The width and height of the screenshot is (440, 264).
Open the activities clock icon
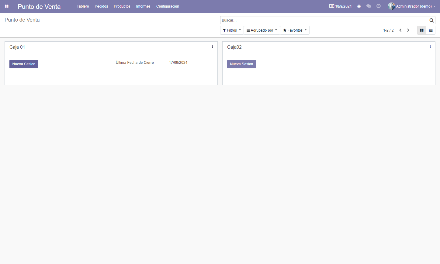coord(379,6)
